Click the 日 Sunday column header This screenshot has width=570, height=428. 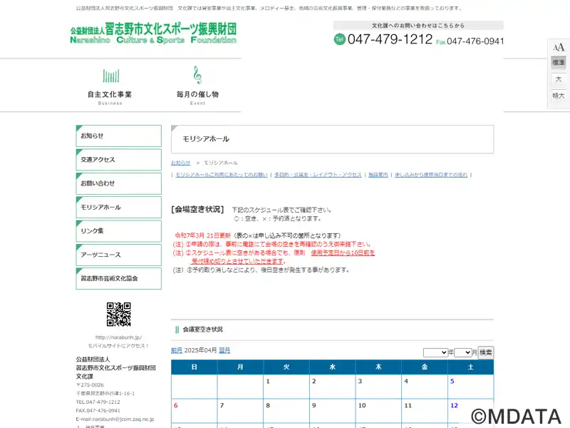(x=195, y=367)
